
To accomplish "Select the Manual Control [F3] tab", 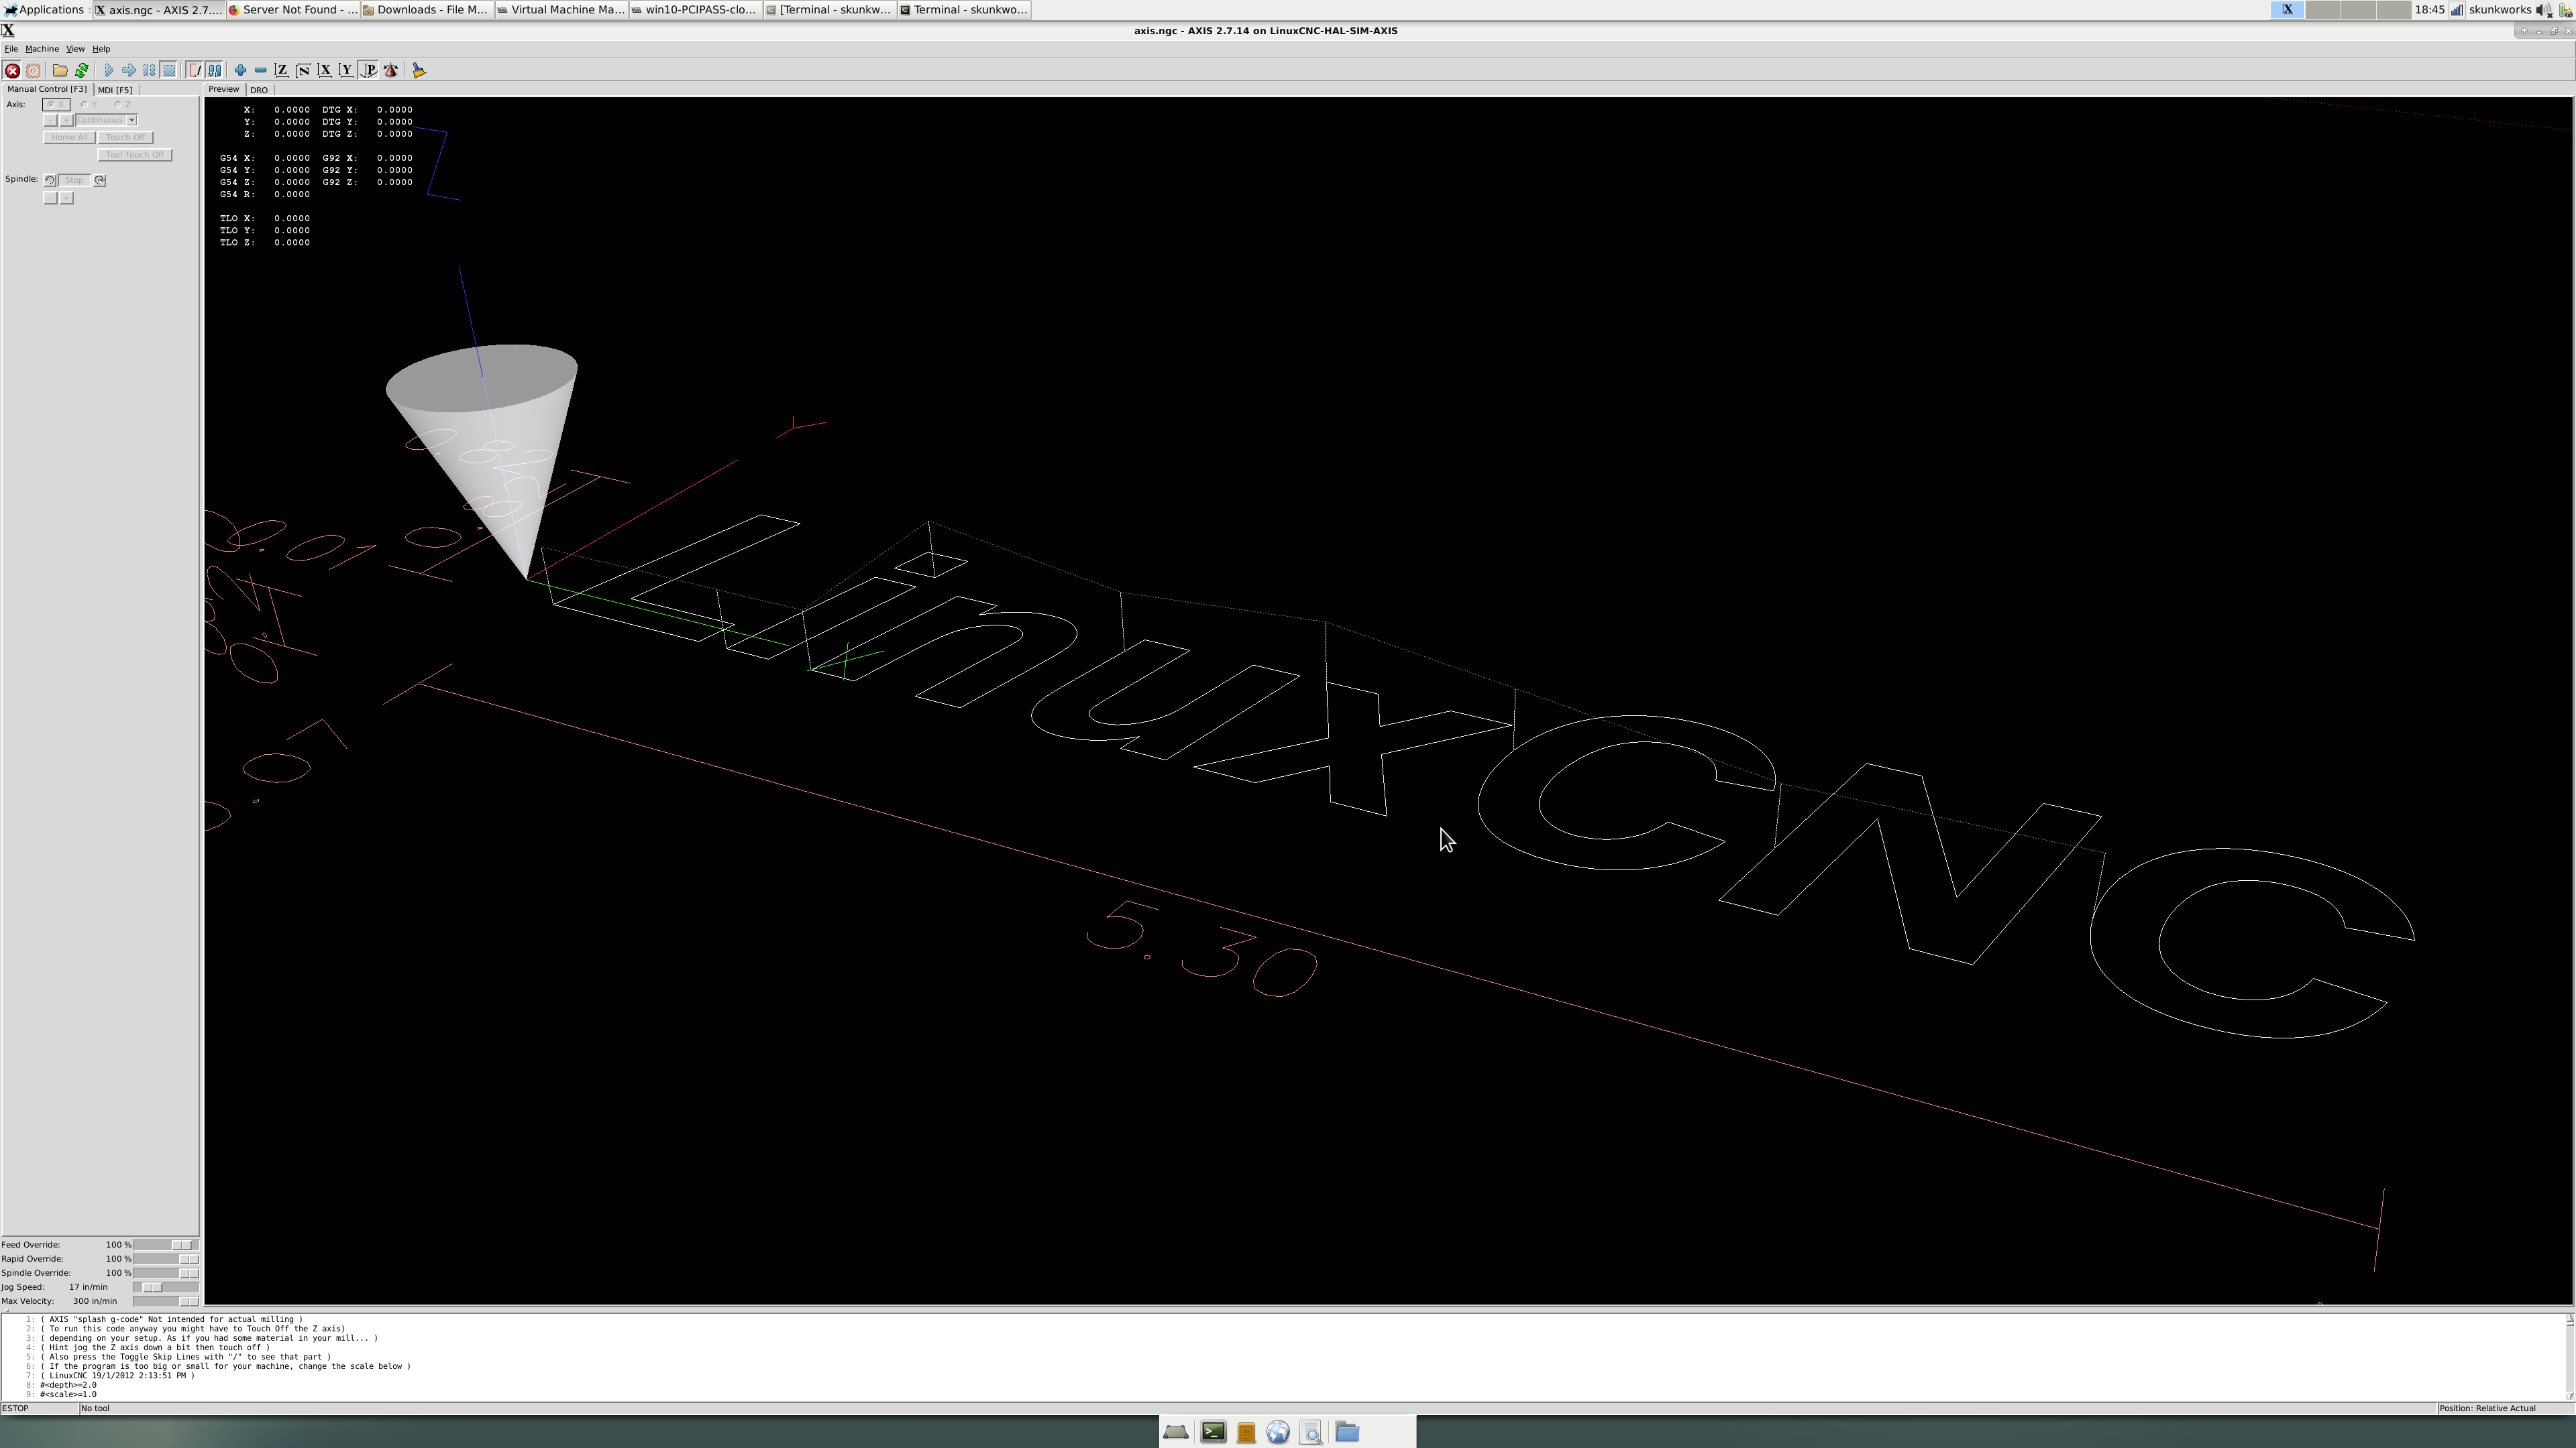I will [47, 89].
